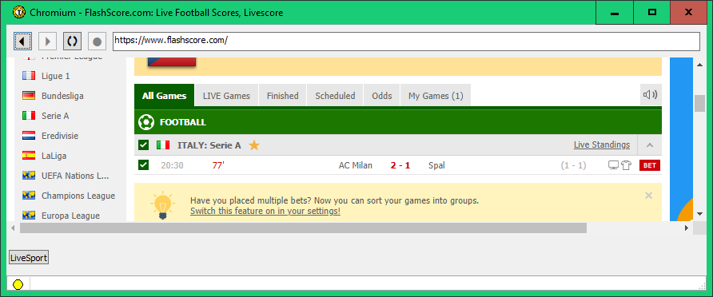
Task: Click the horizontal scrollbar thumb
Action: [303, 228]
